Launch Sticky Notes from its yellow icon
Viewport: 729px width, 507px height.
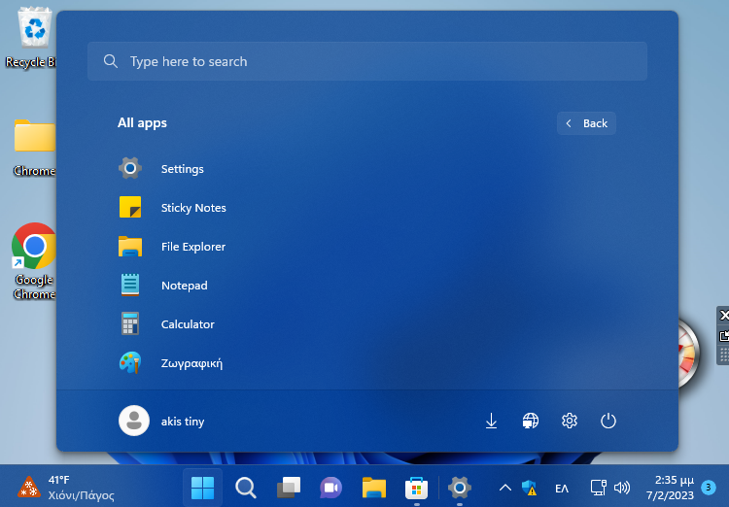tap(130, 207)
